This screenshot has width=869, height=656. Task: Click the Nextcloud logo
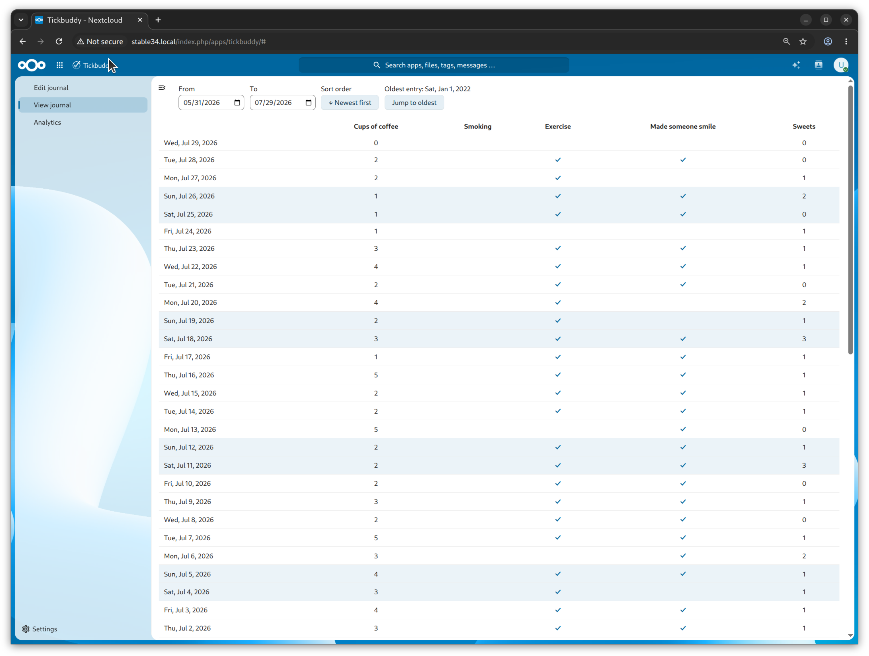pyautogui.click(x=32, y=65)
